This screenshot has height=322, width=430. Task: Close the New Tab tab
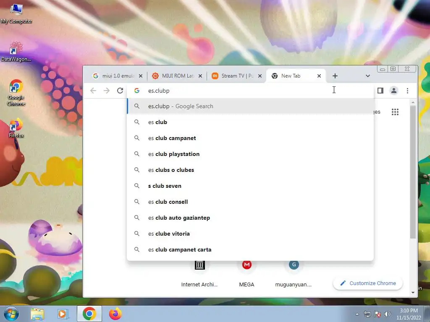[319, 76]
